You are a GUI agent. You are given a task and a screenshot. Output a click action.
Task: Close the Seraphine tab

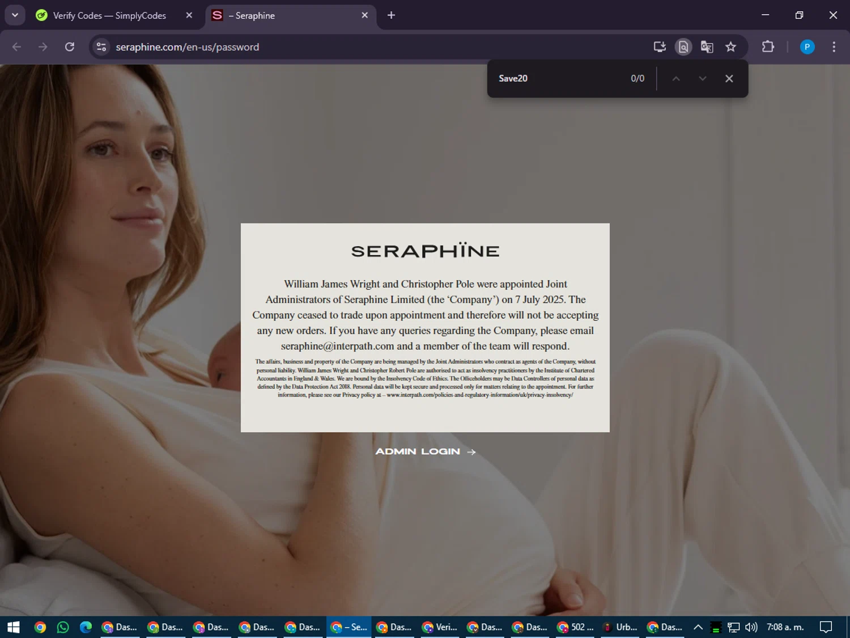364,15
